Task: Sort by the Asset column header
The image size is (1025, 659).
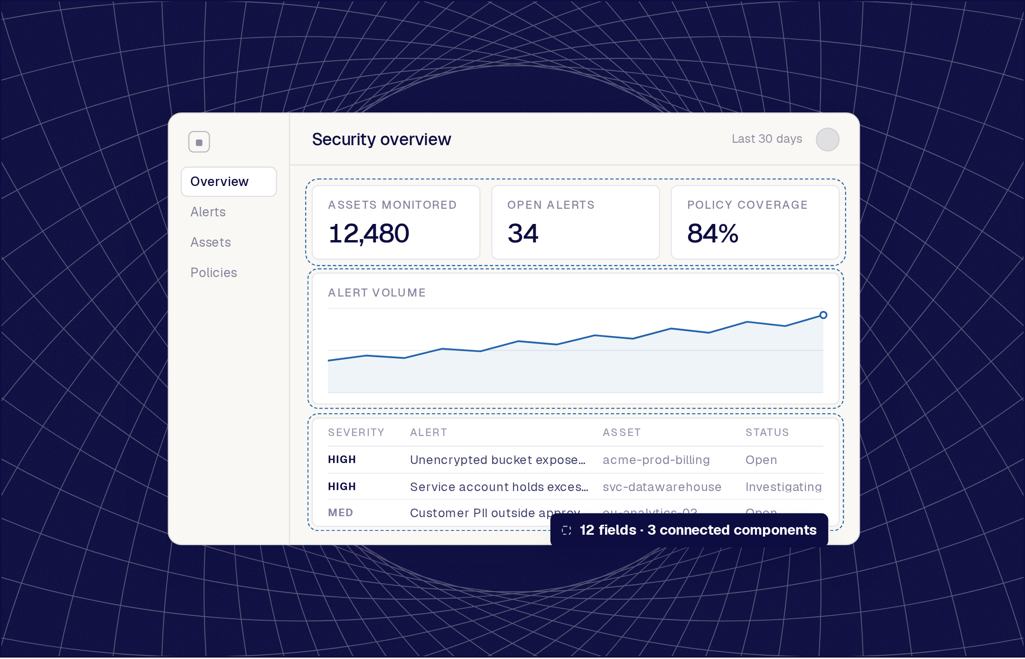Action: coord(622,433)
